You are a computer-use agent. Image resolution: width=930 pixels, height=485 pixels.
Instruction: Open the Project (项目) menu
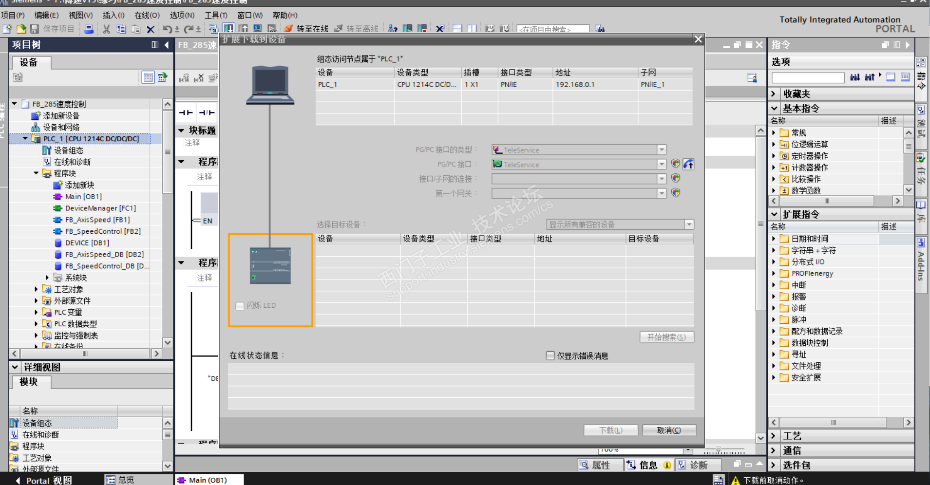click(x=13, y=15)
